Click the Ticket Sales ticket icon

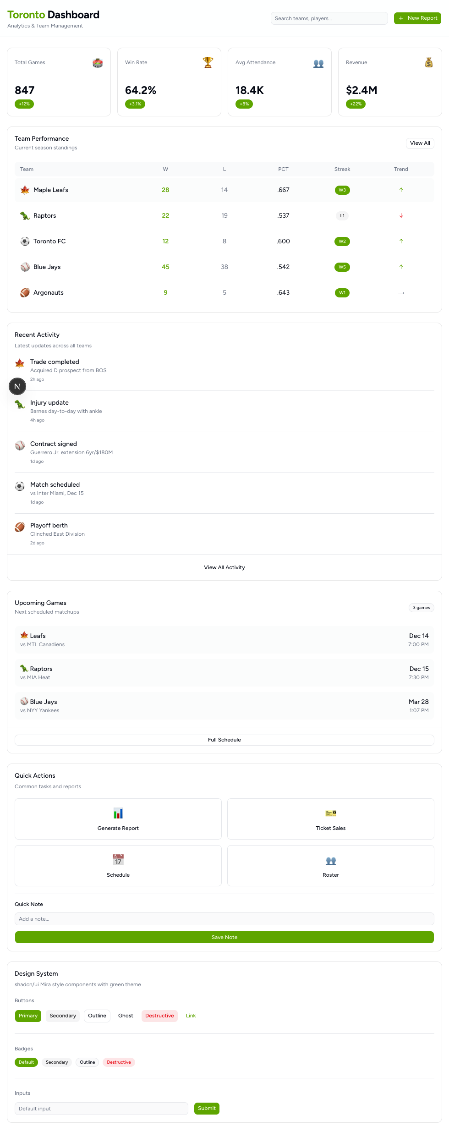[331, 813]
